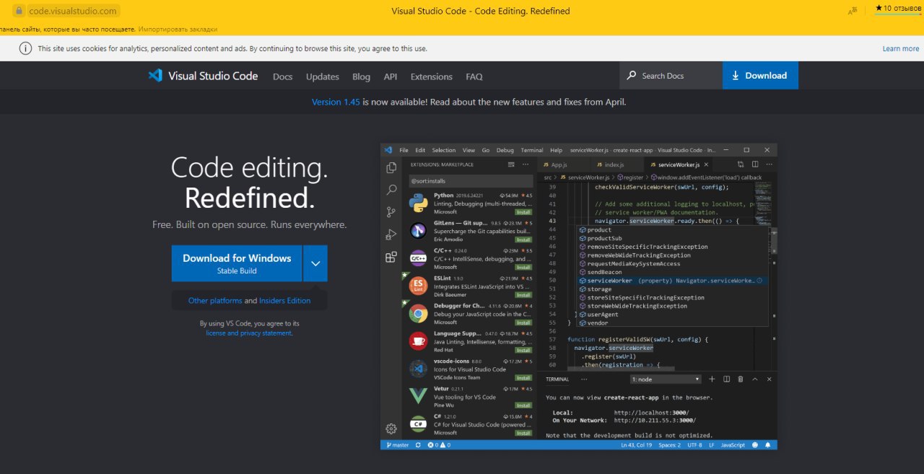Open the Selection menu in the screenshot
Image resolution: width=924 pixels, height=474 pixels.
(444, 150)
